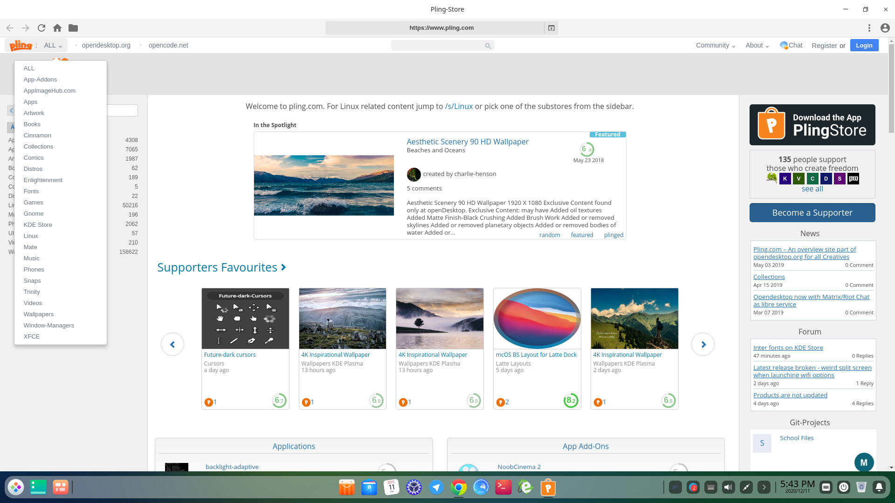Click the notification bell in tray
The image size is (895, 503).
pyautogui.click(x=879, y=488)
